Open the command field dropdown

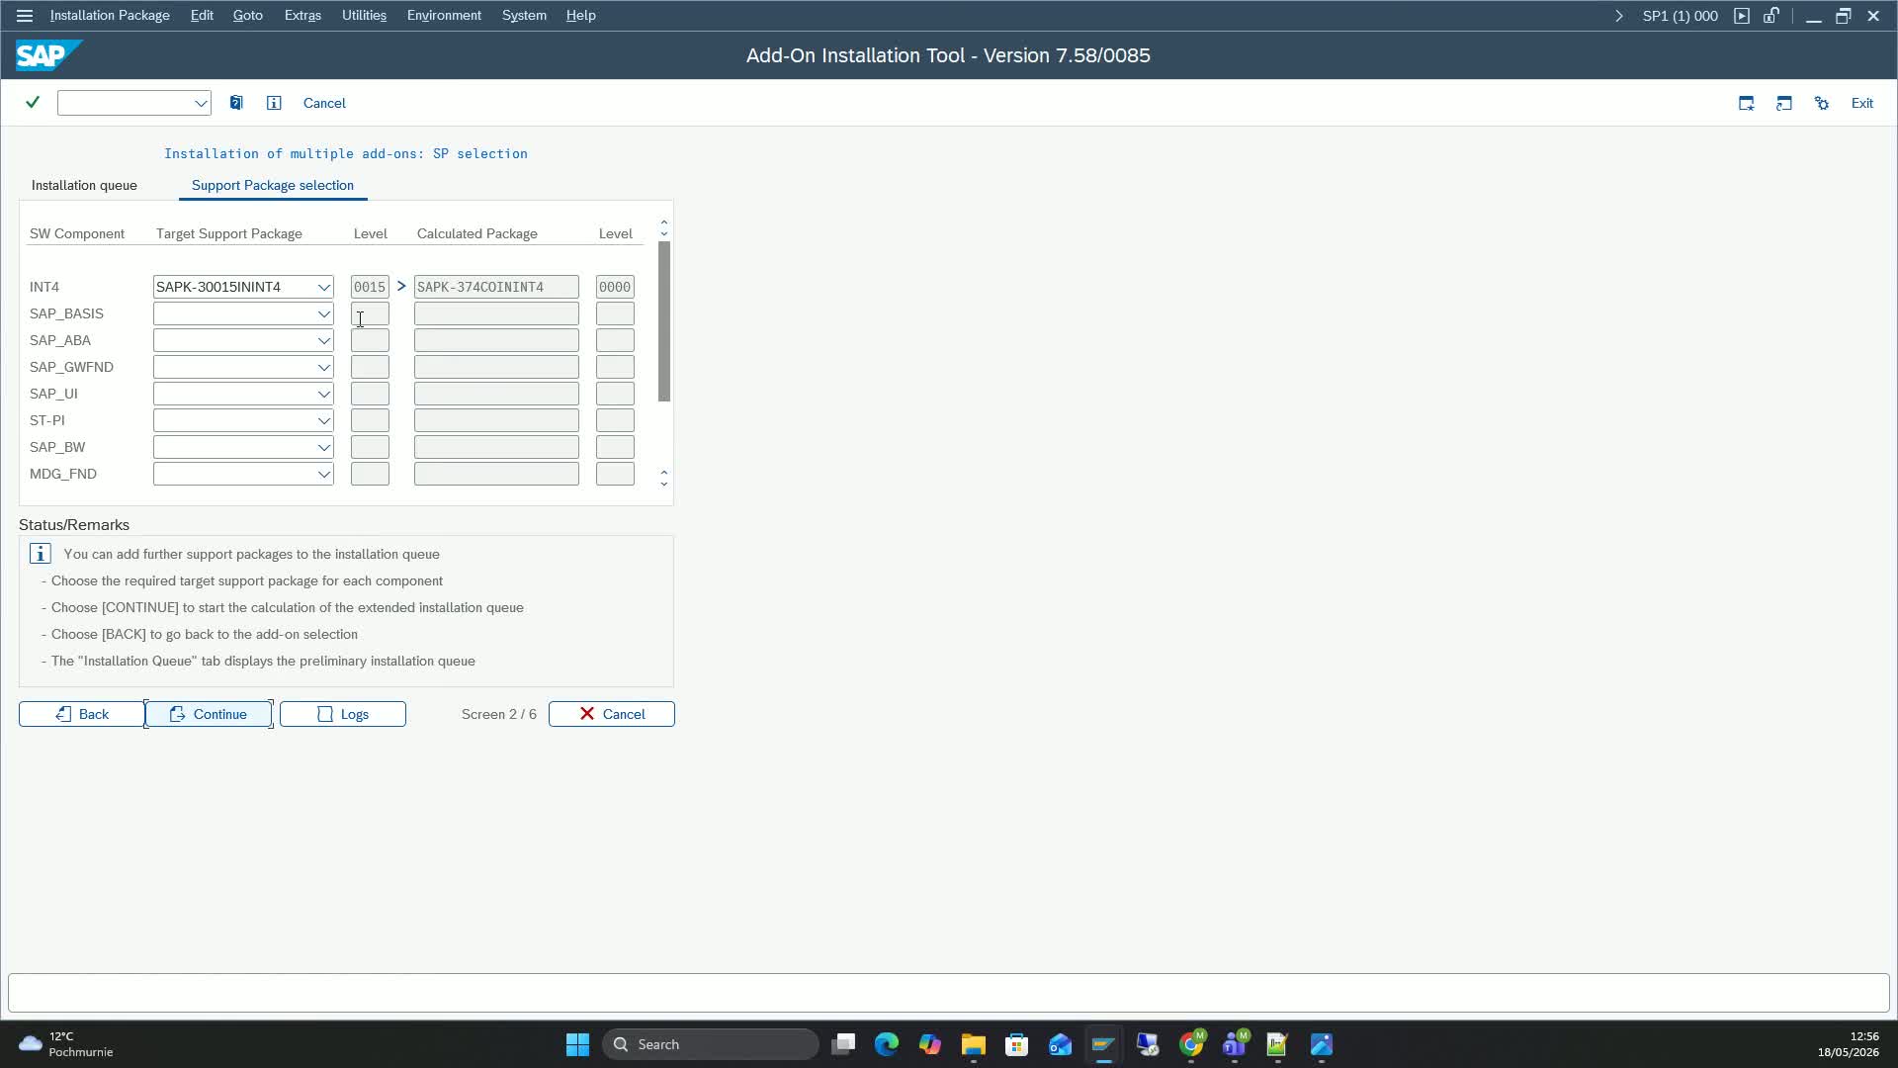point(201,103)
